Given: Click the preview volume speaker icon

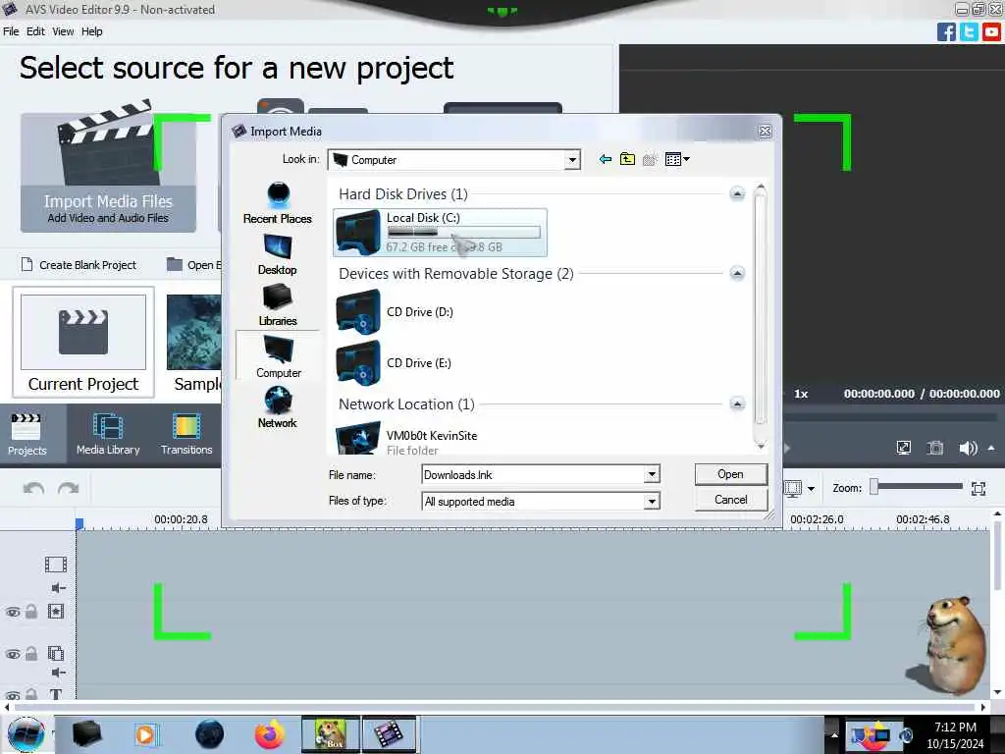Looking at the screenshot, I should point(968,448).
